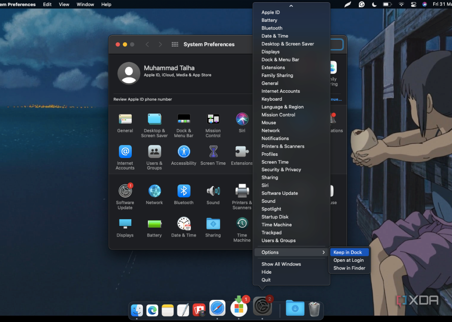The image size is (452, 322).
Task: Click the Muhammad Talha profile avatar
Action: point(129,73)
